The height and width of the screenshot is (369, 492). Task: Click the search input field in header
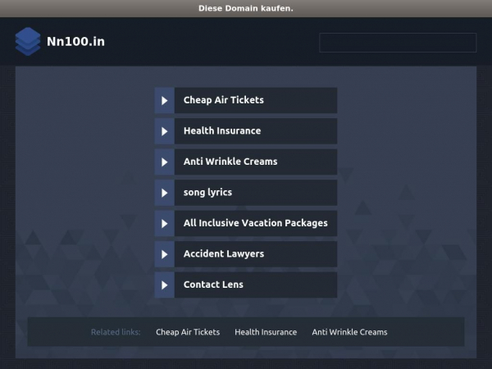(x=397, y=43)
